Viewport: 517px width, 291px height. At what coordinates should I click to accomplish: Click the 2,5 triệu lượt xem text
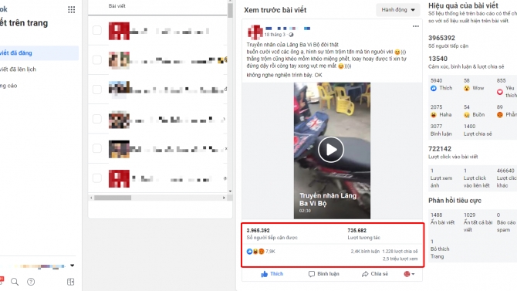pos(400,259)
